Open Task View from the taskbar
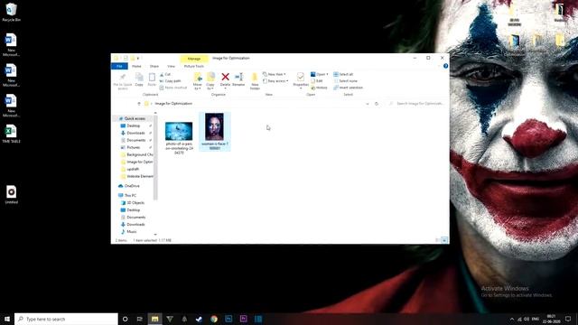 [140, 319]
